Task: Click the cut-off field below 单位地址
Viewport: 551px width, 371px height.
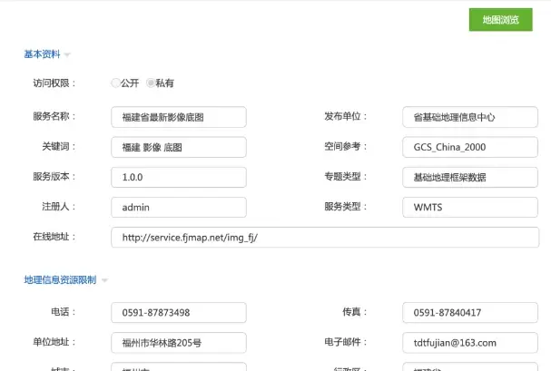Action: pos(178,366)
